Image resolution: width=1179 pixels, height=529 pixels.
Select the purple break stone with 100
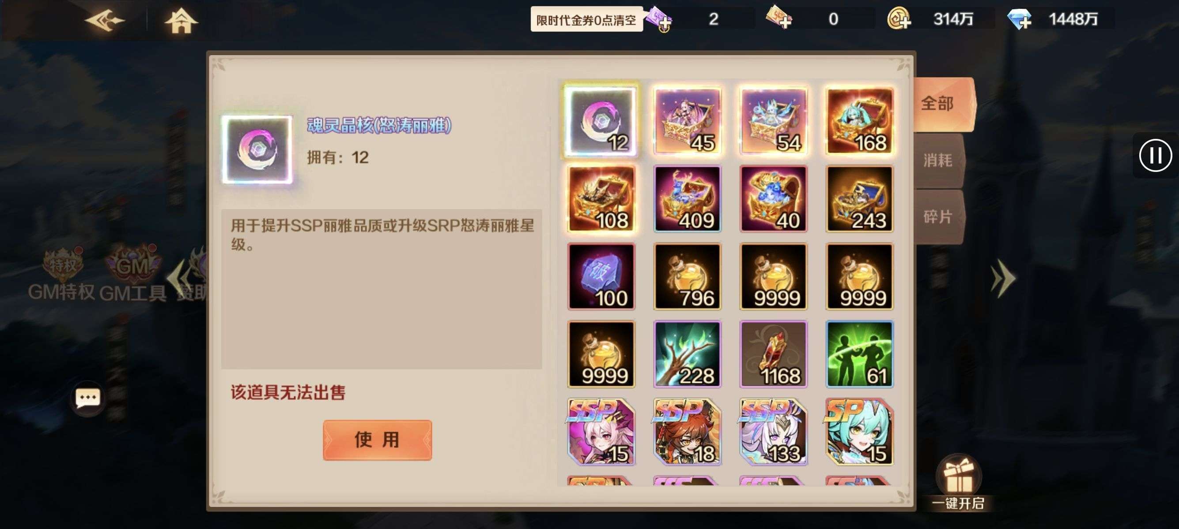tap(601, 276)
